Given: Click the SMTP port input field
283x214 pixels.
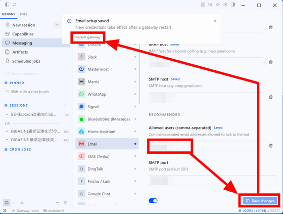Looking at the screenshot, I should click(x=212, y=180).
